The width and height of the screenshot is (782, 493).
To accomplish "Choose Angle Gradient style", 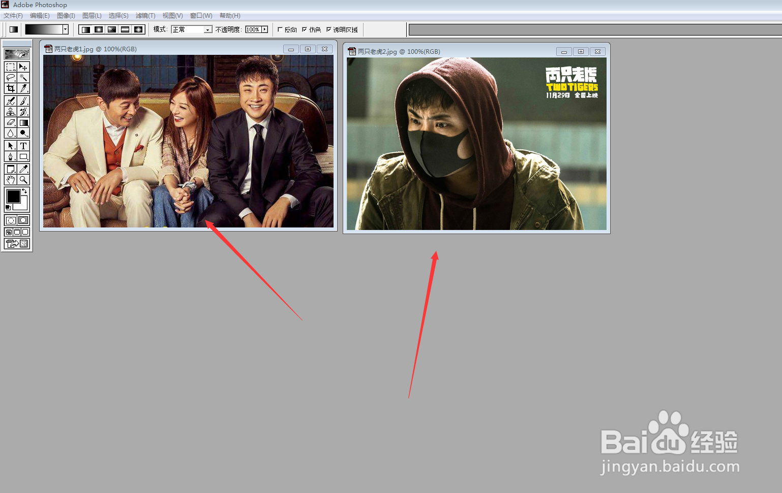I will (x=112, y=29).
